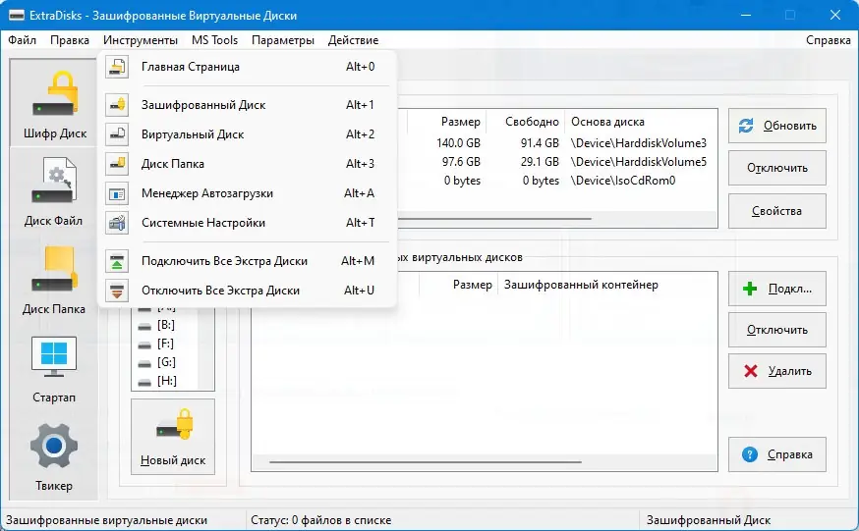The width and height of the screenshot is (859, 531).
Task: Click the green plus icon on Подкл...
Action: pos(750,289)
